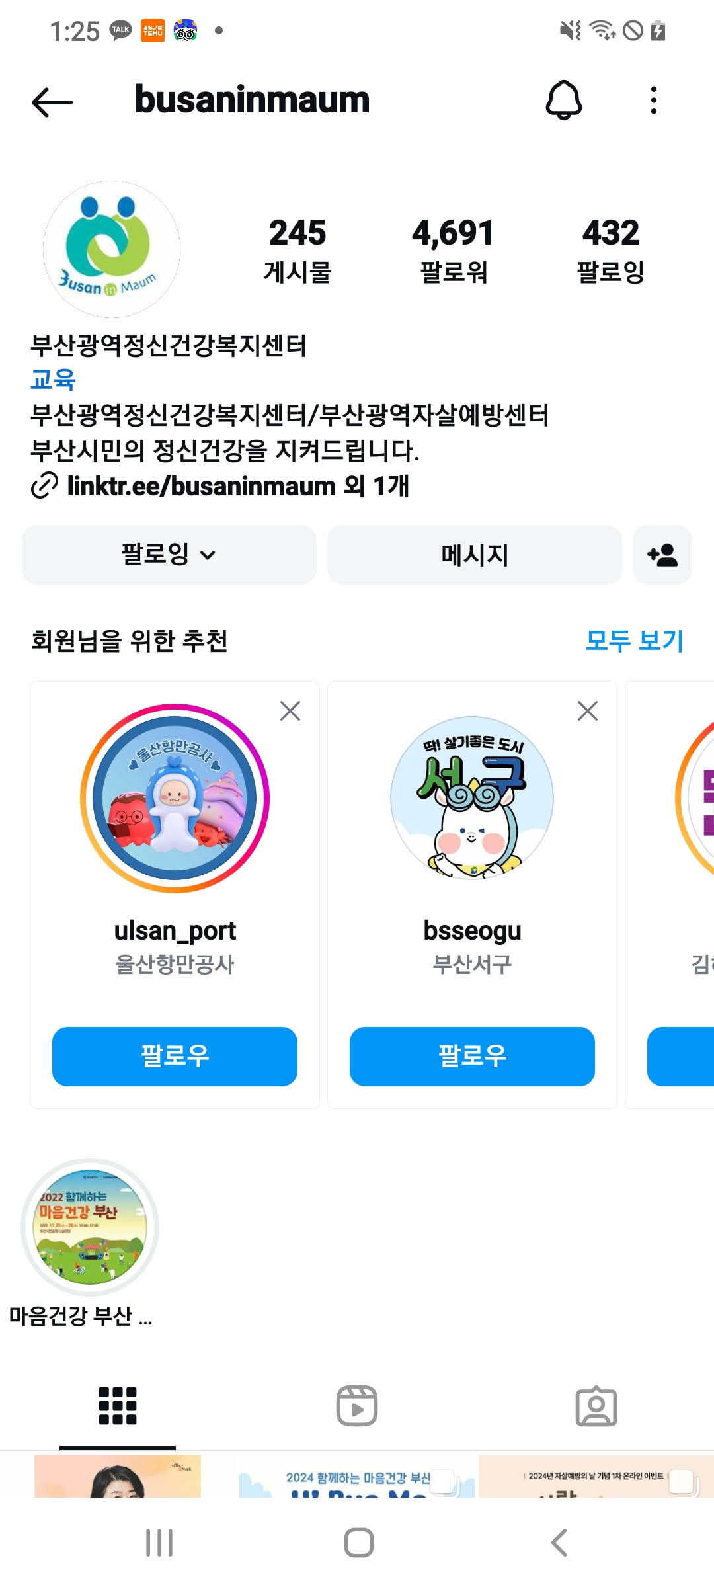Expand the 팔로잉 dropdown button

tap(169, 555)
